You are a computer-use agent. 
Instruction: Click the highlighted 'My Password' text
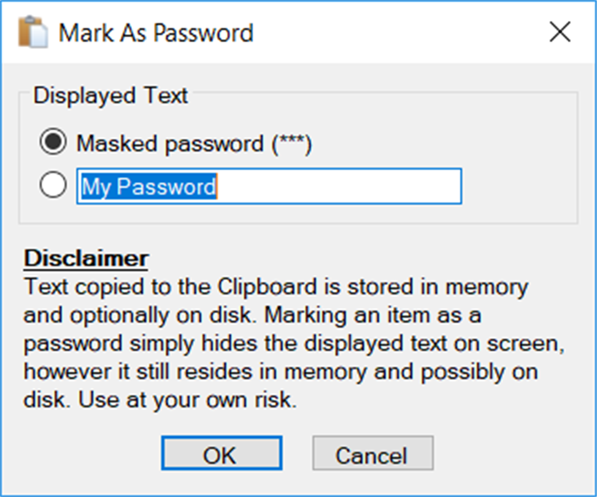tap(149, 187)
